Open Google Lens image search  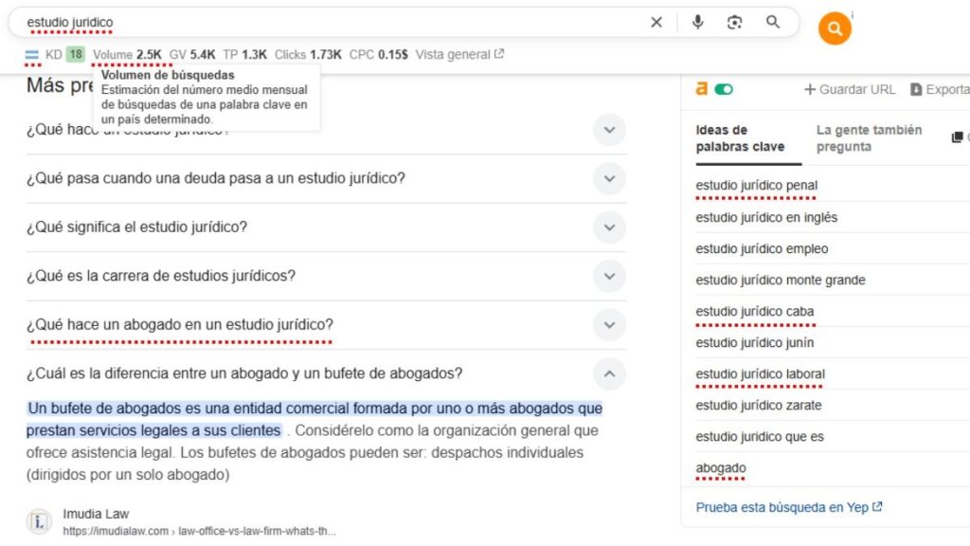click(735, 23)
